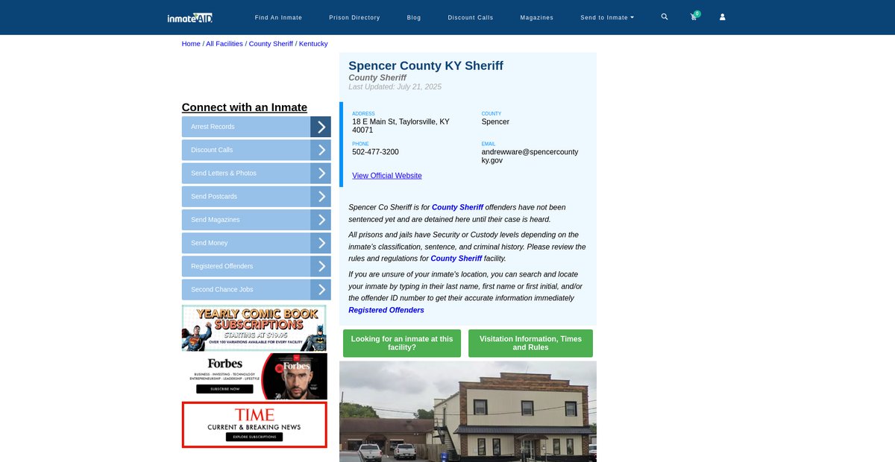The height and width of the screenshot is (462, 895).
Task: Expand the Send to Inmate dropdown
Action: tap(607, 17)
